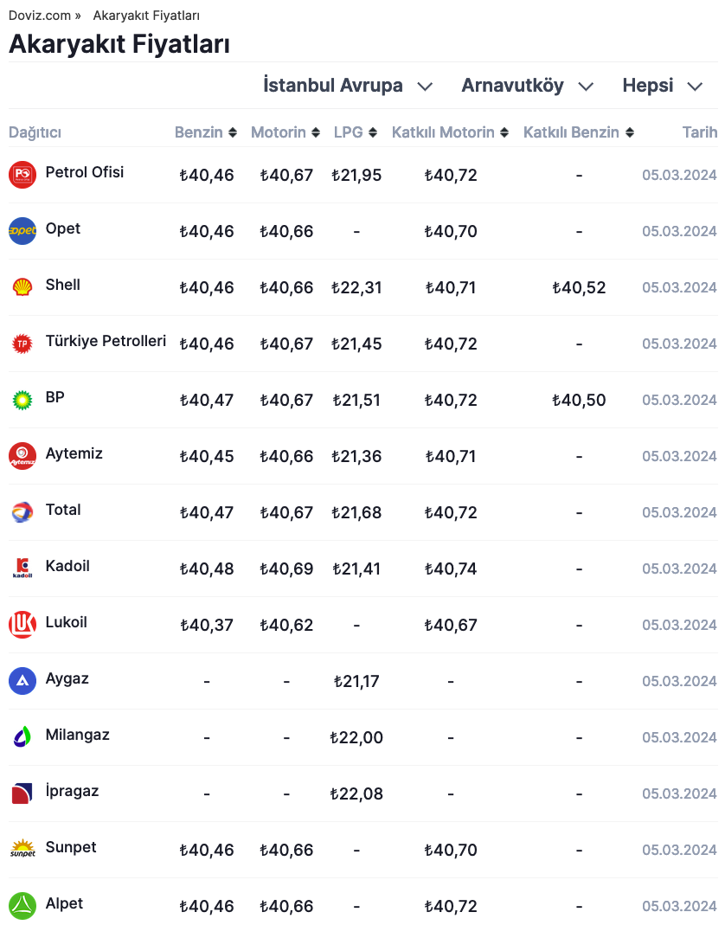Click the BP logo icon

click(x=22, y=400)
